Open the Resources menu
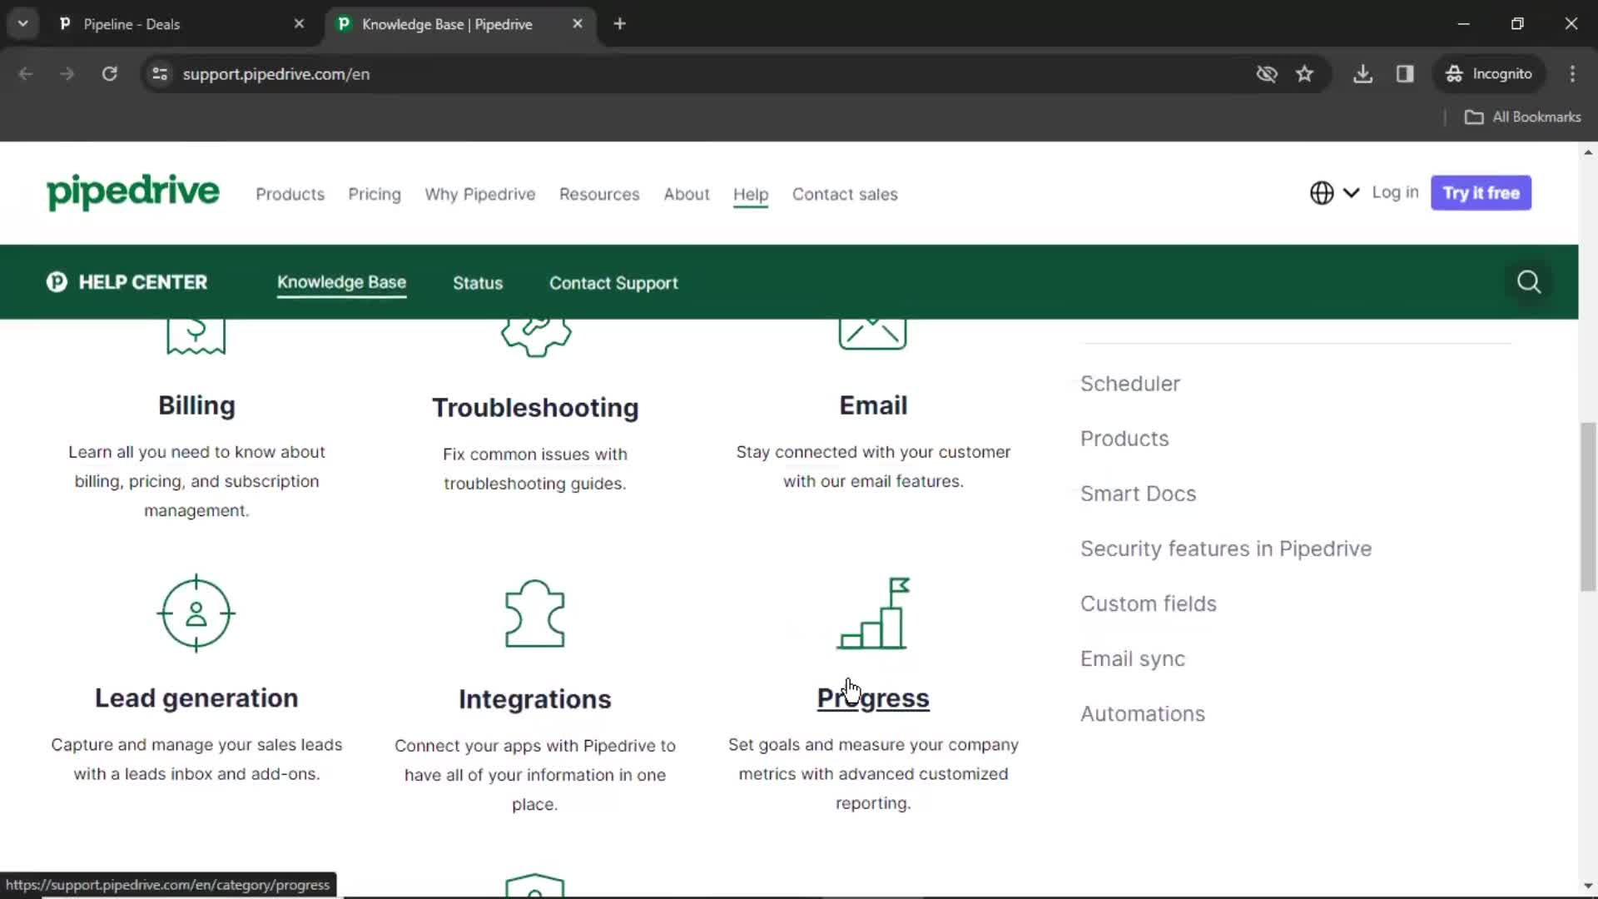Image resolution: width=1598 pixels, height=899 pixels. (x=599, y=194)
